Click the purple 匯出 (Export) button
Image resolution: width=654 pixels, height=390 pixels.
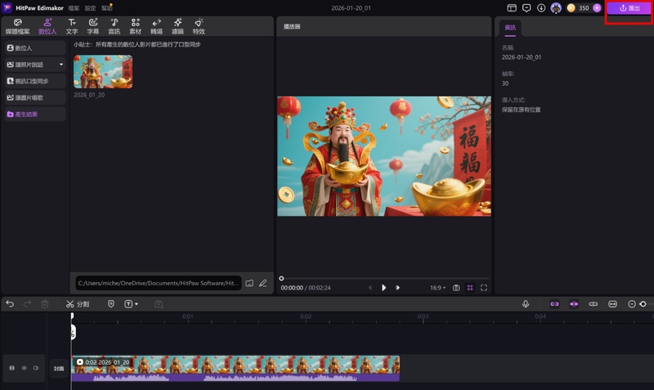pyautogui.click(x=629, y=8)
